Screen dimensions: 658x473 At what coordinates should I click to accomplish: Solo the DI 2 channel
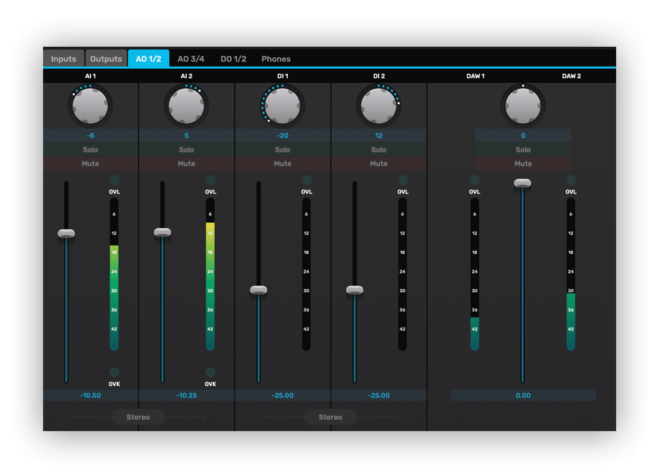[x=379, y=150]
